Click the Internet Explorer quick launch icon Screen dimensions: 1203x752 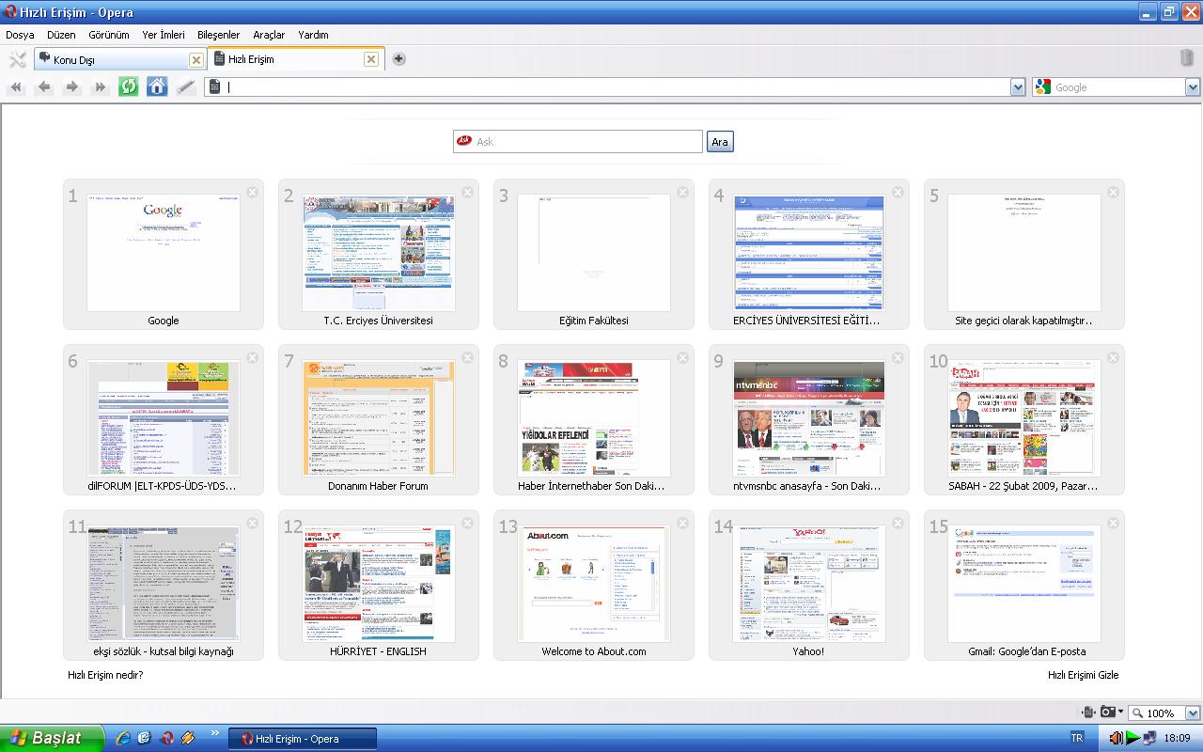[x=123, y=738]
